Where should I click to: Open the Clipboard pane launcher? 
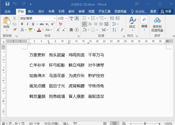[x=16, y=36]
